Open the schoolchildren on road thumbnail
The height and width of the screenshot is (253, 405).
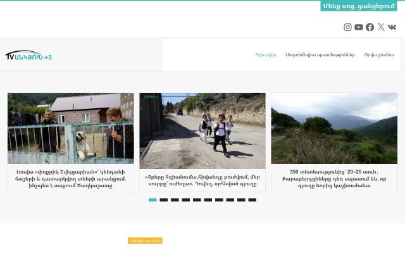(x=202, y=131)
